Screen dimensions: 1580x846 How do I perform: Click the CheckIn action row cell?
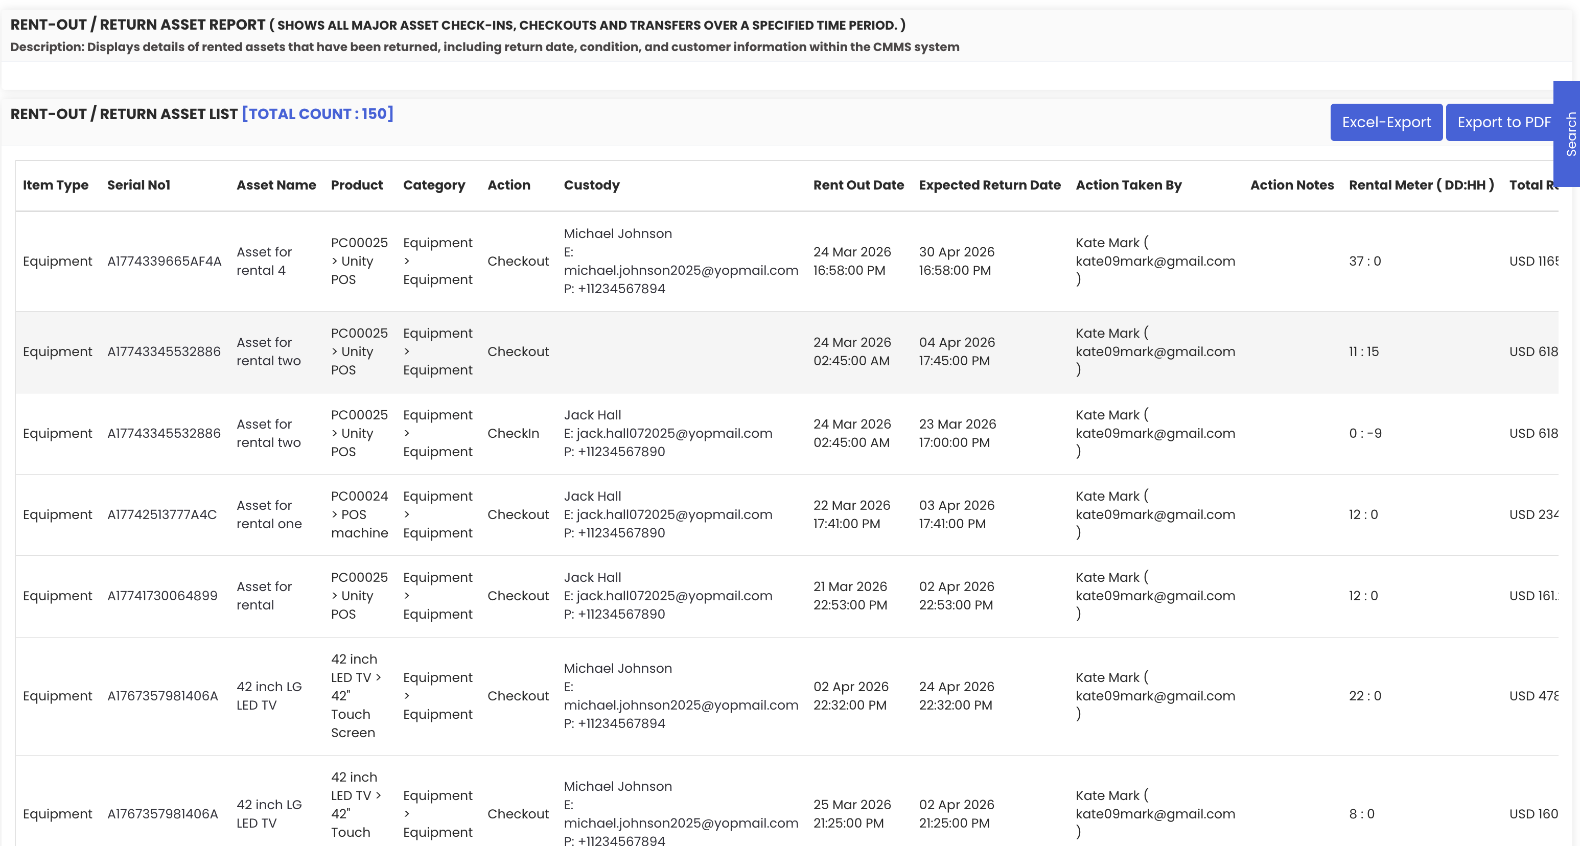tap(513, 433)
